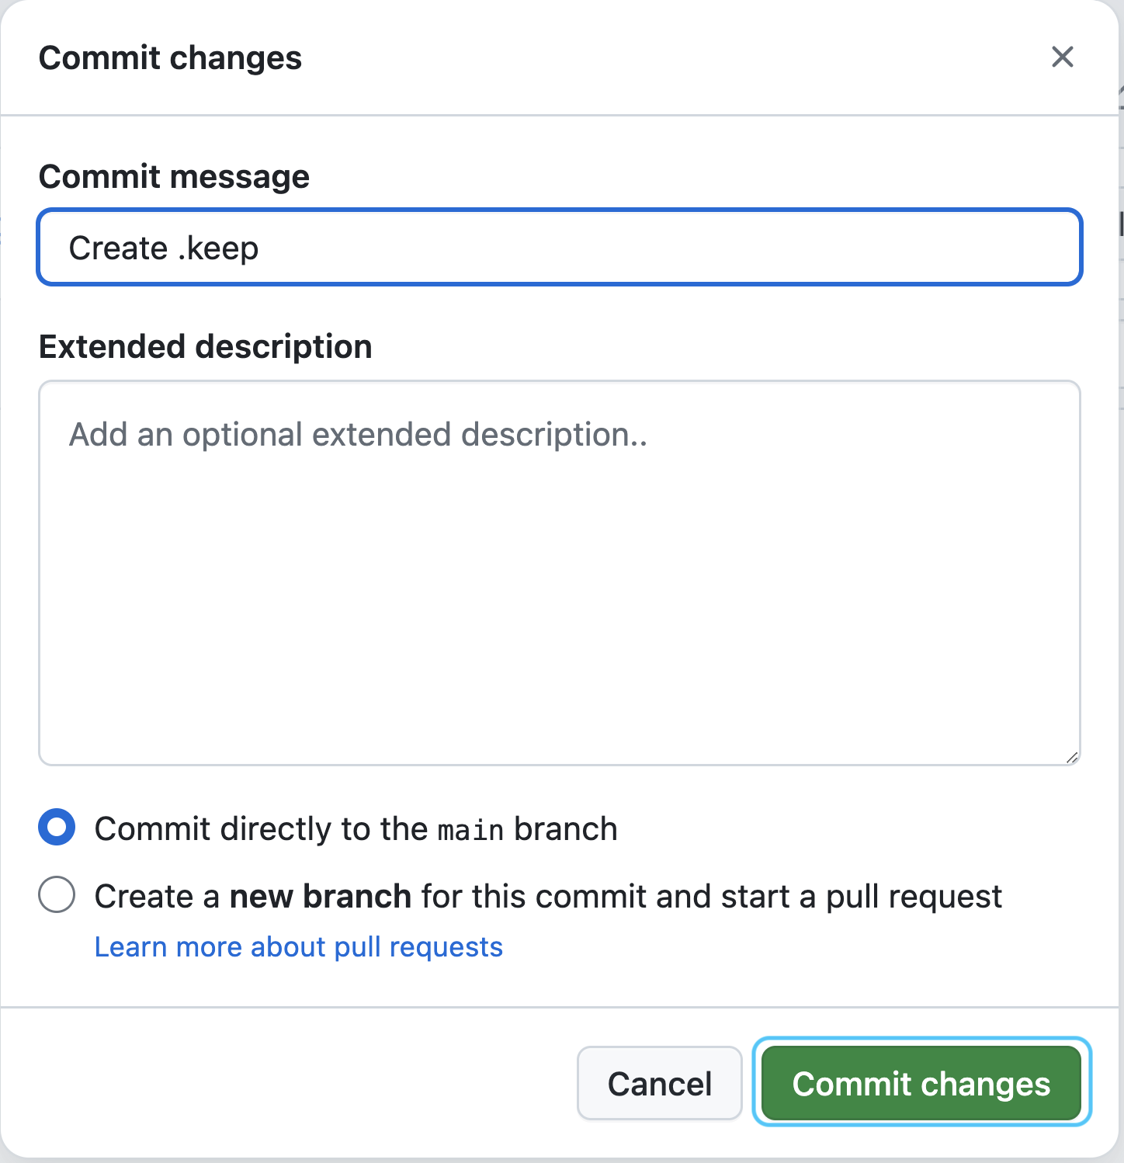Select the Create a new branch radio button
Screen dimensions: 1124x1163
tap(57, 895)
